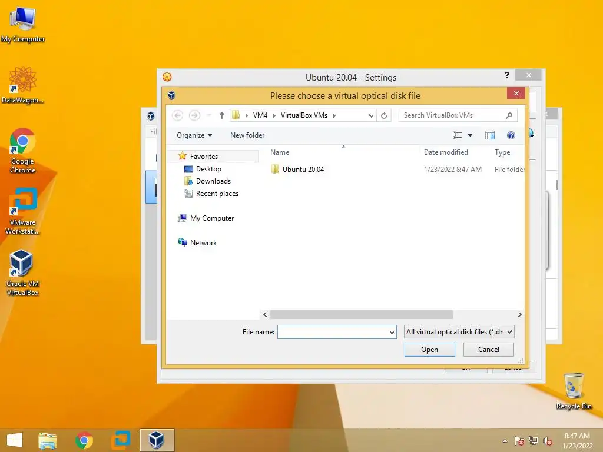This screenshot has width=603, height=452.
Task: Select Favorites in the navigation pane
Action: [204, 157]
